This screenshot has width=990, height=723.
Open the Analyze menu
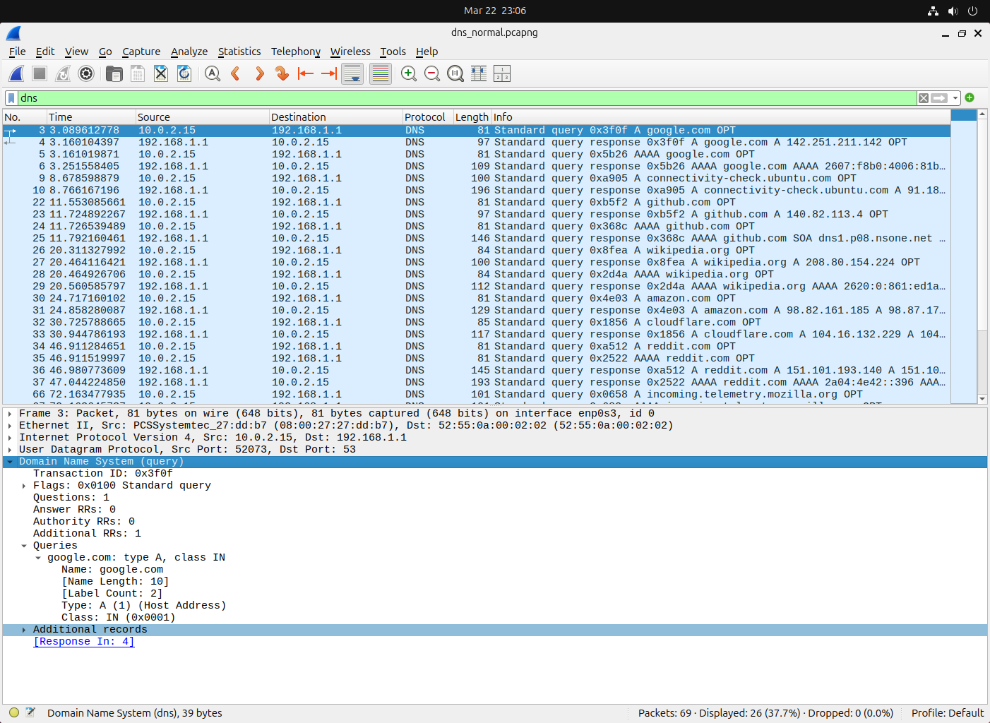tap(189, 52)
